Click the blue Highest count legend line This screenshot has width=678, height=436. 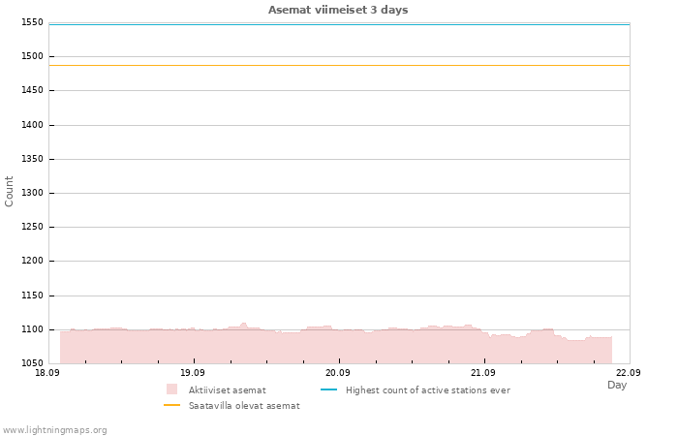click(x=328, y=389)
